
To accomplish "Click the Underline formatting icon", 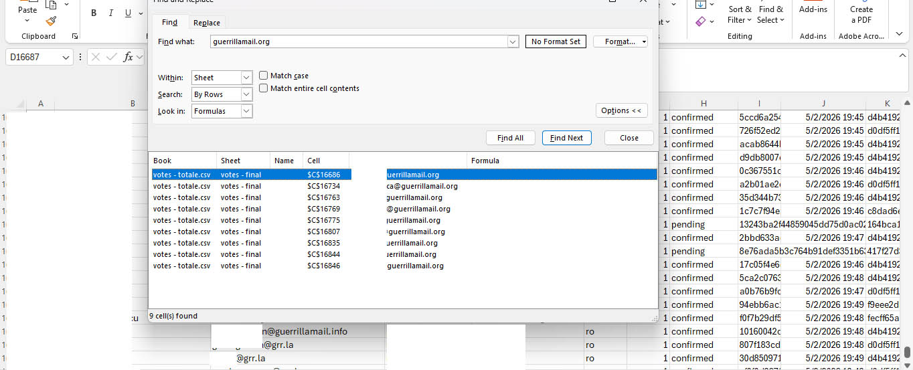I will click(127, 13).
